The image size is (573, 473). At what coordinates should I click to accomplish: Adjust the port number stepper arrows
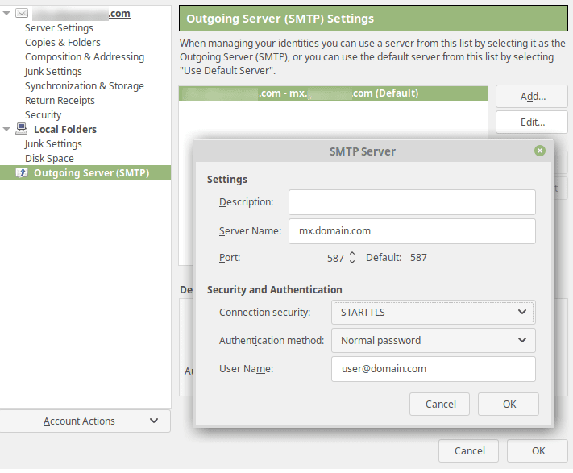pos(352,258)
